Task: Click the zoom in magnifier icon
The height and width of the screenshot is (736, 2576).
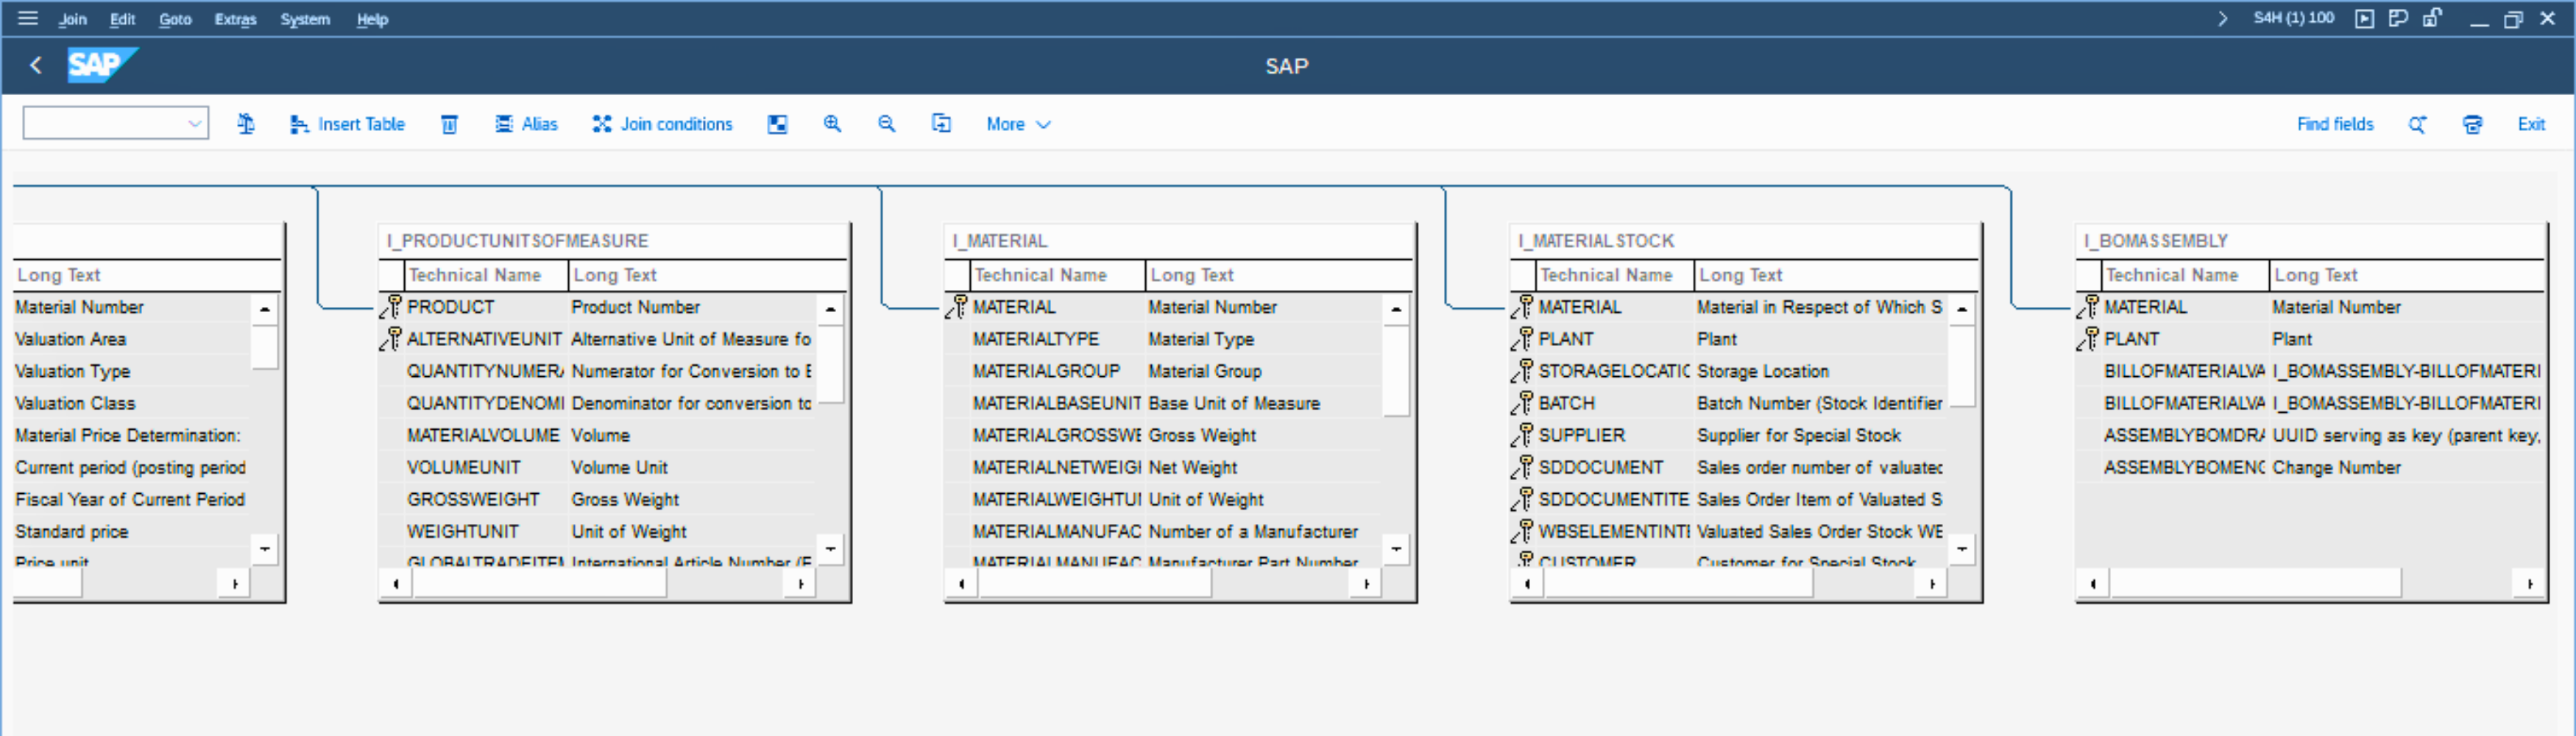Action: (x=832, y=124)
